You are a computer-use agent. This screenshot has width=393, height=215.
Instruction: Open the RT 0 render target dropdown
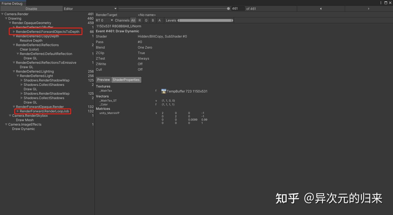point(104,20)
